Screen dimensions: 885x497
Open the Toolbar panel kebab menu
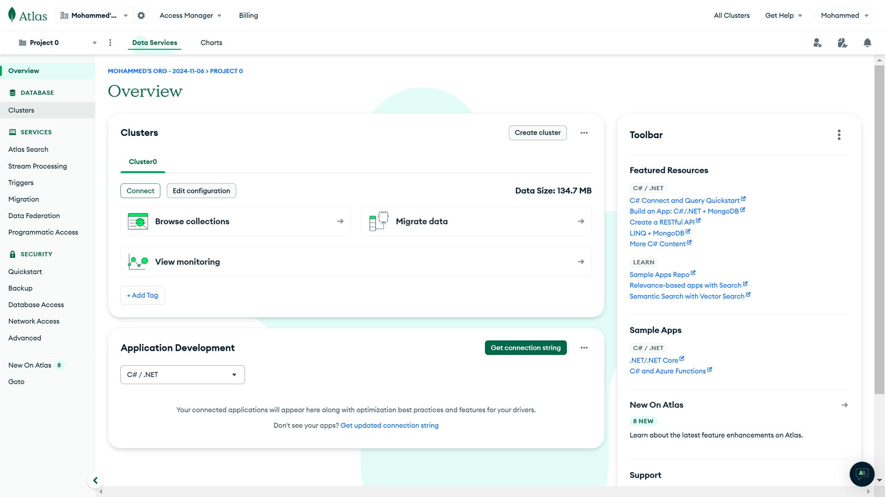[839, 134]
